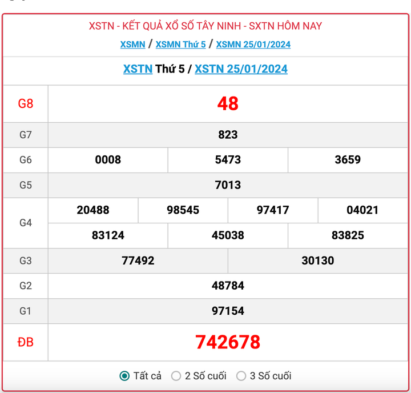This screenshot has height=393, width=411.
Task: Click the G4 number 83825
Action: tap(348, 235)
